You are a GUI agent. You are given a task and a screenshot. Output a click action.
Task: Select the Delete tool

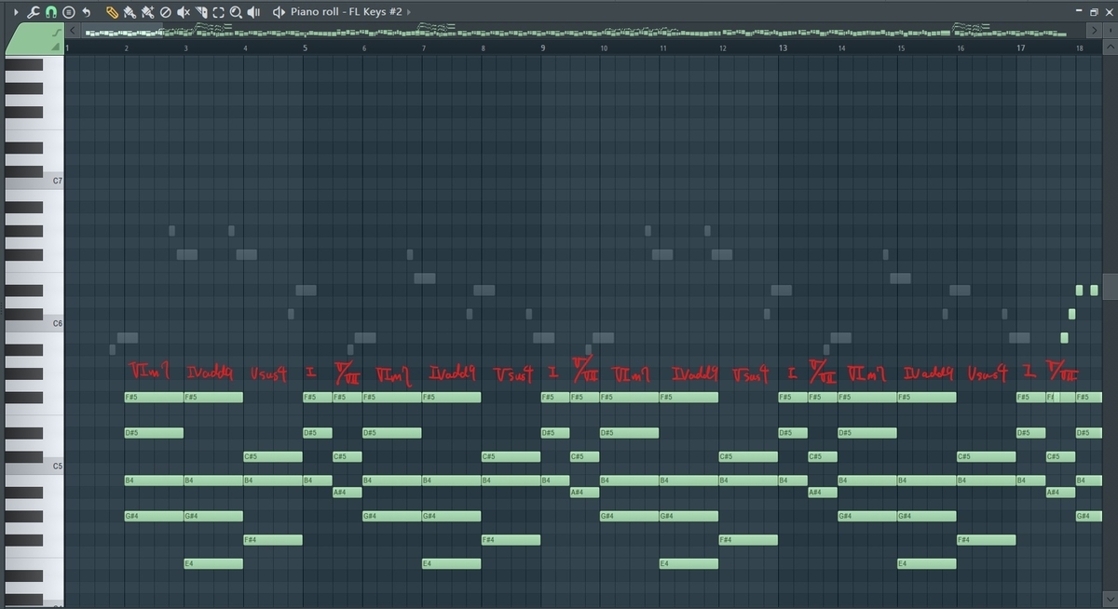[165, 12]
